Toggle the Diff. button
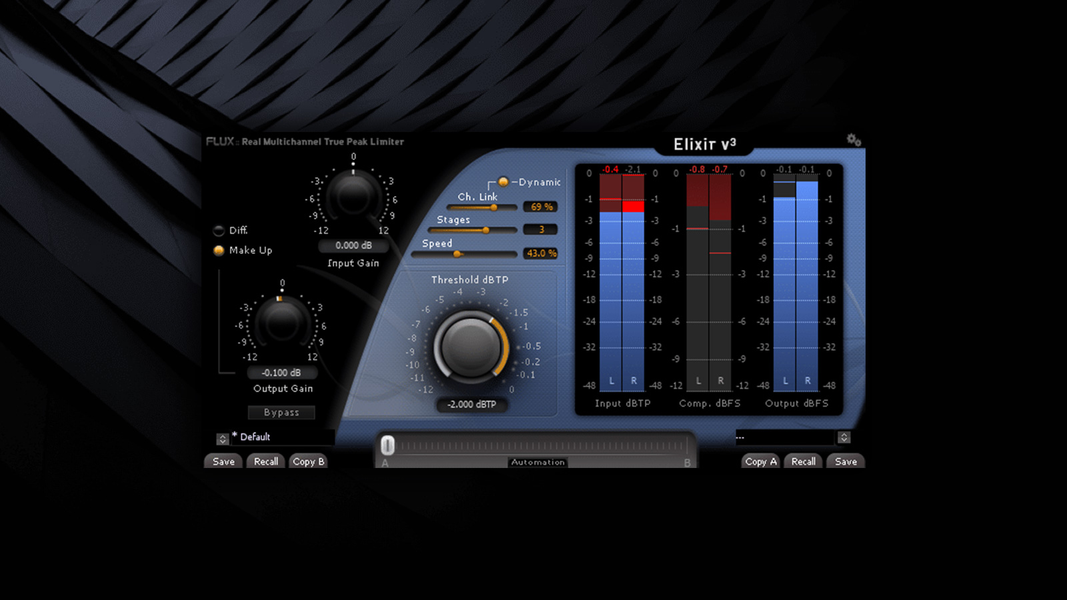Image resolution: width=1067 pixels, height=600 pixels. (x=219, y=231)
